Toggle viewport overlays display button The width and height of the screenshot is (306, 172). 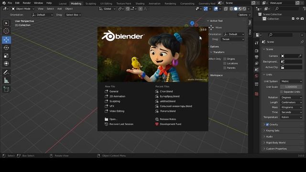pyautogui.click(x=216, y=9)
